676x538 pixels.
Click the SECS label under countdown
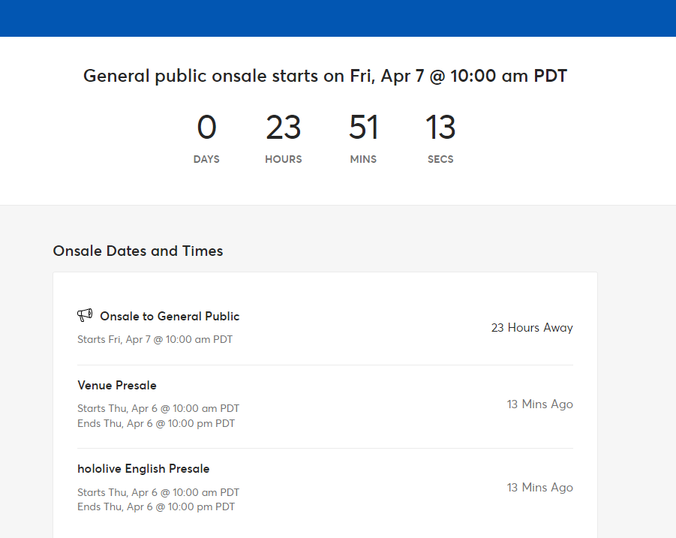coord(440,159)
